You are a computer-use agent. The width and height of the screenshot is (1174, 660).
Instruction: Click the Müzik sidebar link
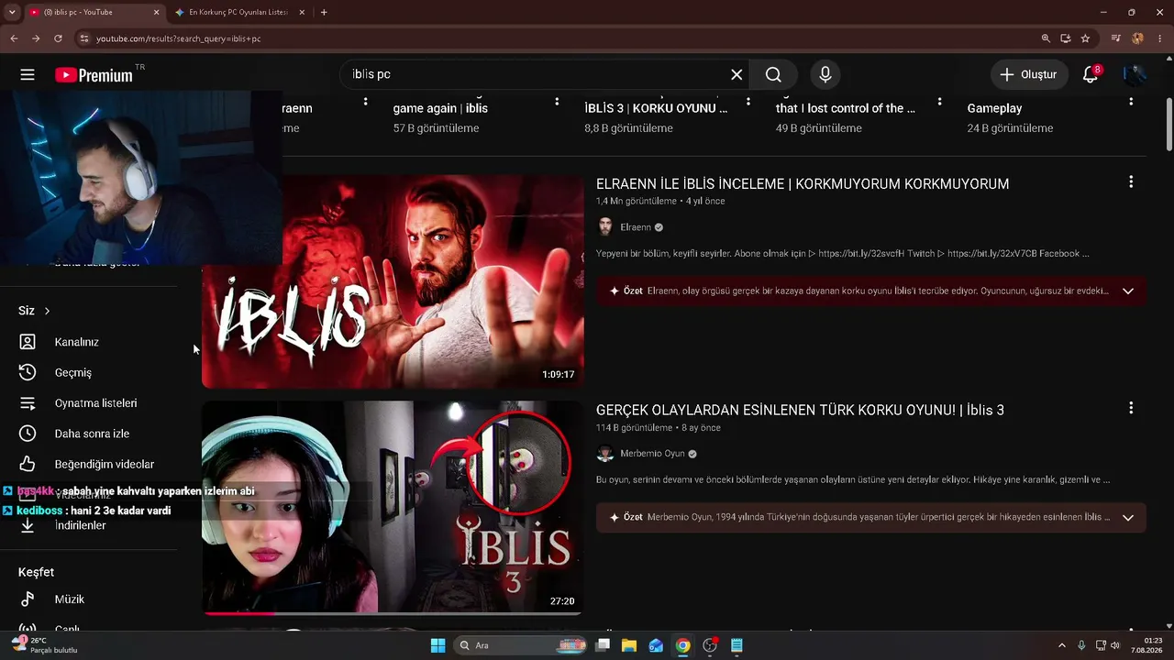pyautogui.click(x=70, y=599)
